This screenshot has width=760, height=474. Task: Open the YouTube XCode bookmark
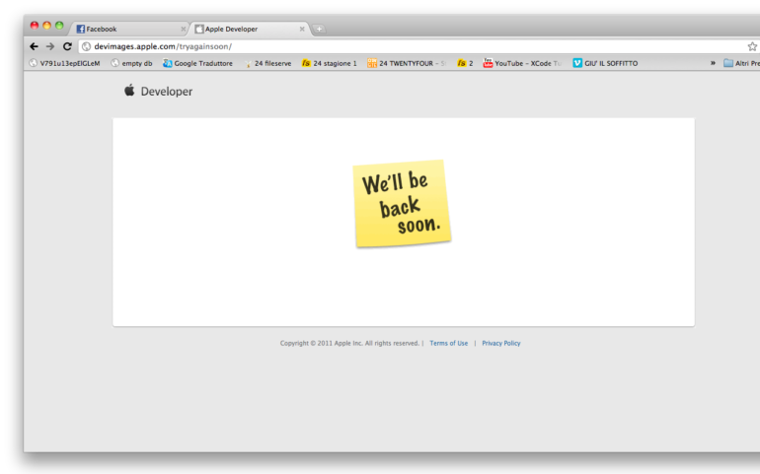(522, 63)
